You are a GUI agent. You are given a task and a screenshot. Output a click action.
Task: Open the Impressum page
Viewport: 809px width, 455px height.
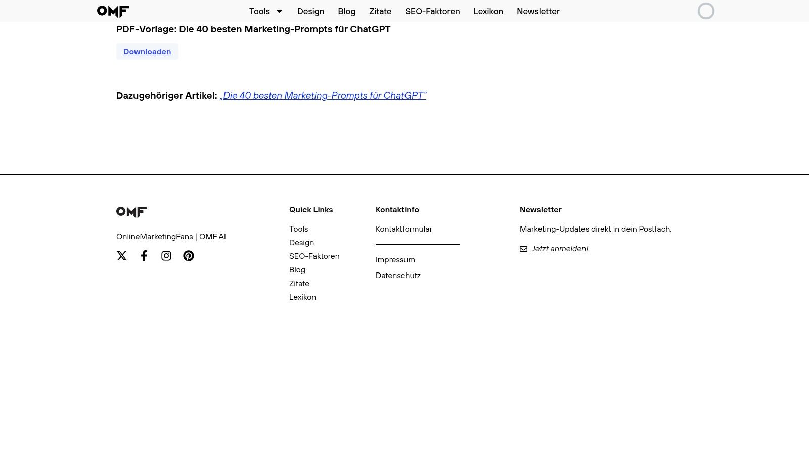click(395, 260)
